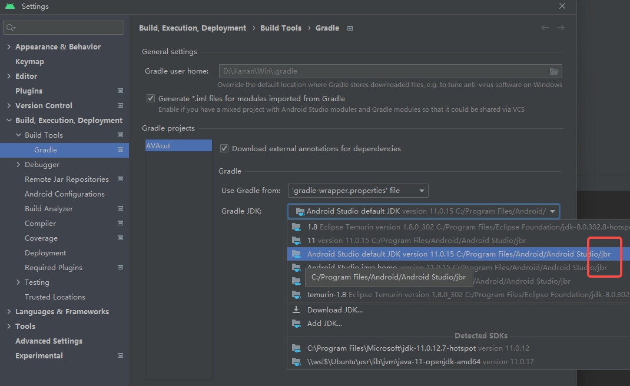630x386 pixels.
Task: Toggle Generate *.iml files for modules checkbox
Action: point(151,98)
